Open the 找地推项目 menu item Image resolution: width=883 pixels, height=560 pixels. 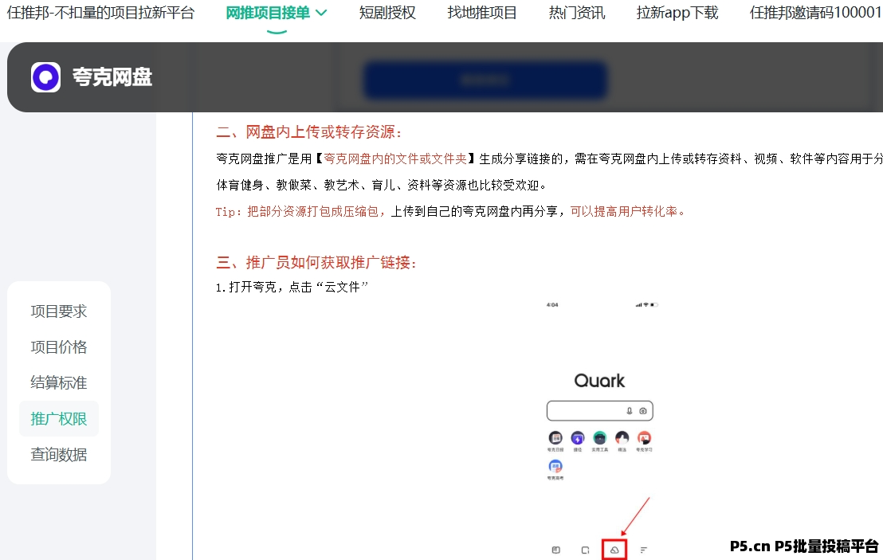coord(482,13)
